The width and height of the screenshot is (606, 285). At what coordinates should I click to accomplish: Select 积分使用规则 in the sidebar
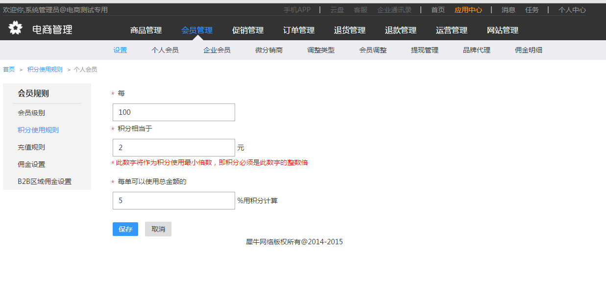[38, 130]
